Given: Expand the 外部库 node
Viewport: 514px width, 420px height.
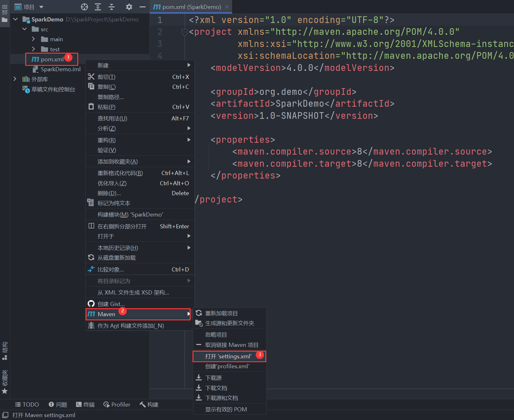Looking at the screenshot, I should [15, 79].
